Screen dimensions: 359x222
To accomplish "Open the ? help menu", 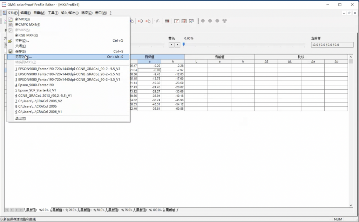I will point(110,13).
